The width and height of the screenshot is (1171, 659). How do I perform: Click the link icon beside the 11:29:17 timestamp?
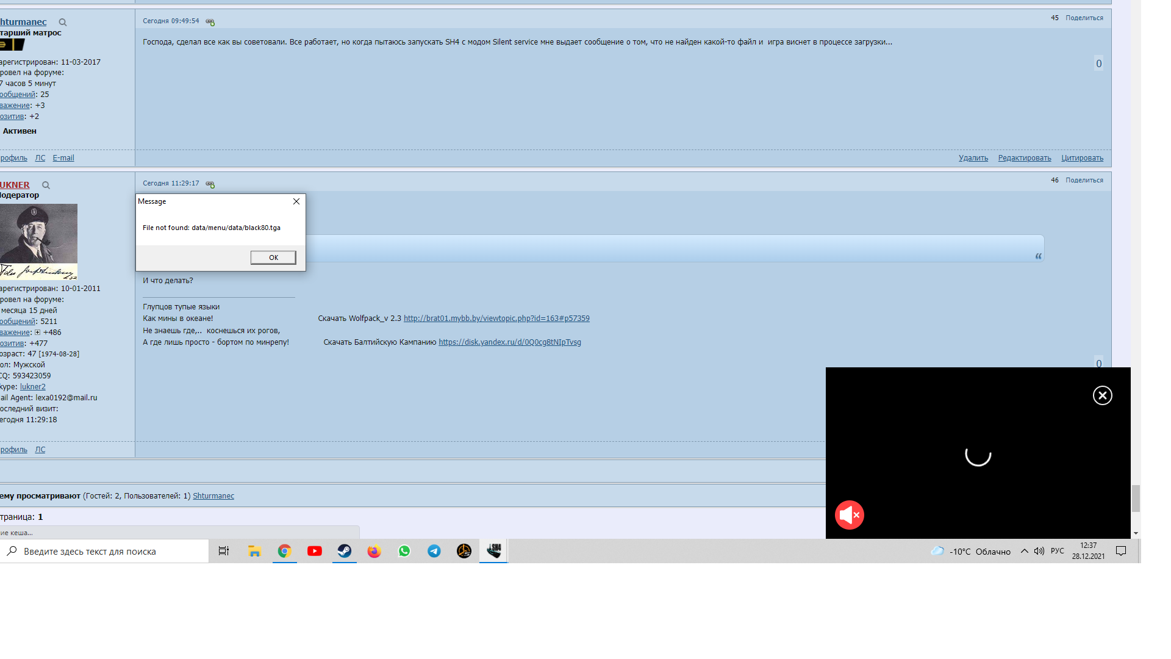tap(210, 184)
